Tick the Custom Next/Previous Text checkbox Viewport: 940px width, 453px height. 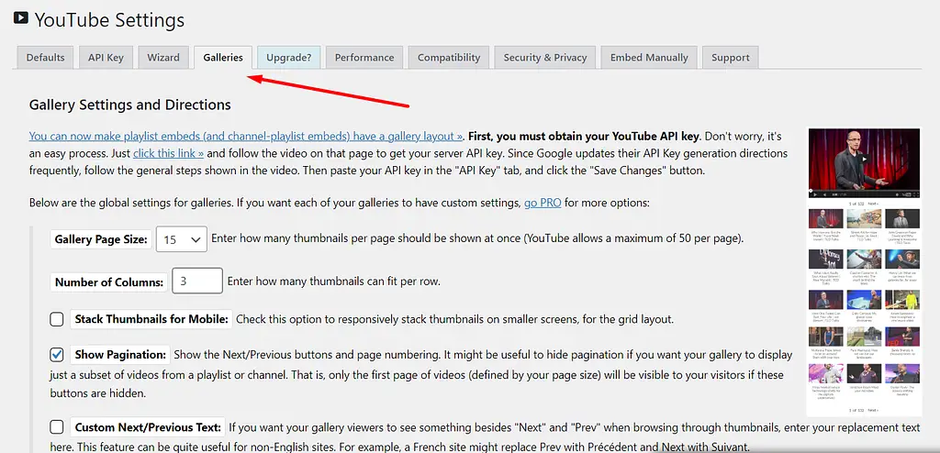(57, 427)
